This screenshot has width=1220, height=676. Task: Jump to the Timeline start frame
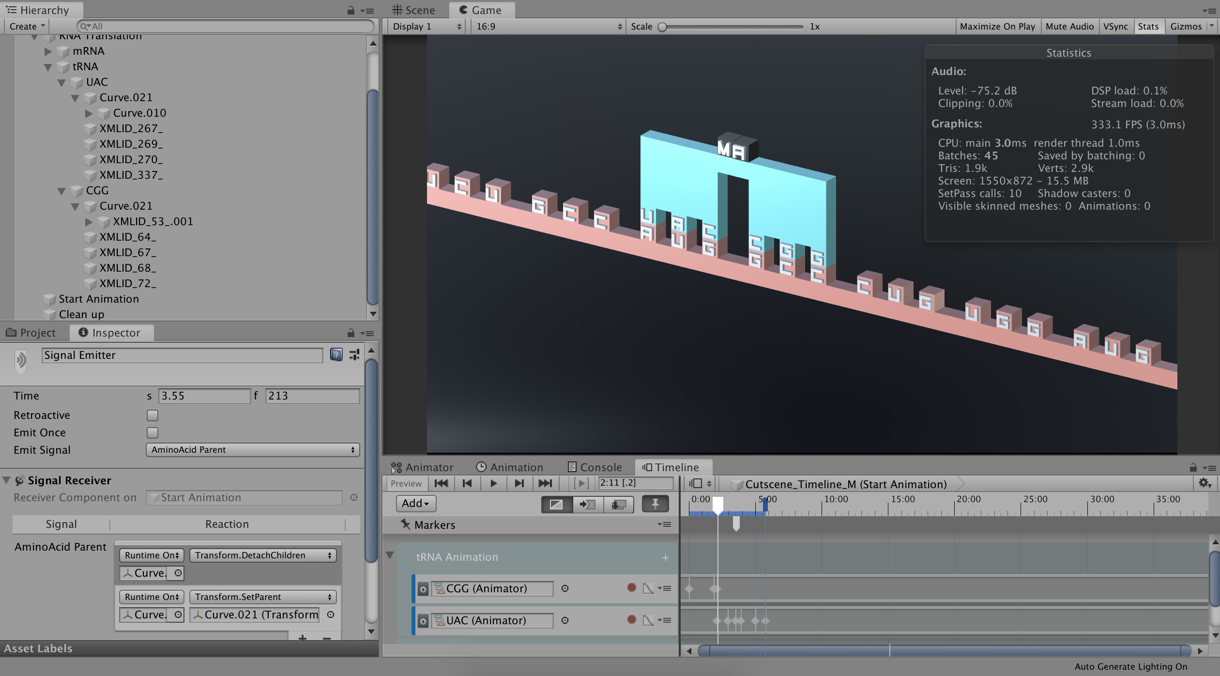441,483
